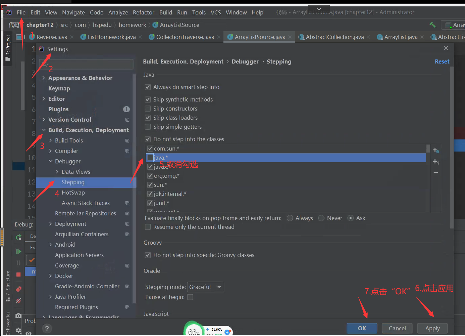Screen dimensions: 465x336
Task: Open the Refactor menu
Action: point(143,12)
